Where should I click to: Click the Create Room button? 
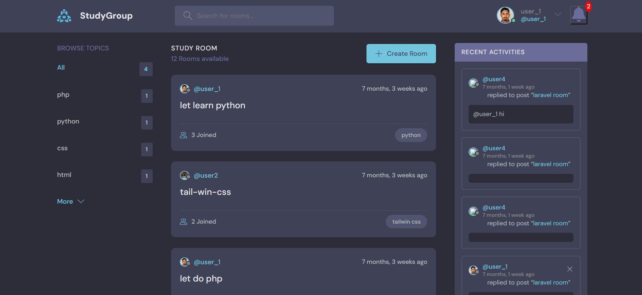click(x=401, y=53)
